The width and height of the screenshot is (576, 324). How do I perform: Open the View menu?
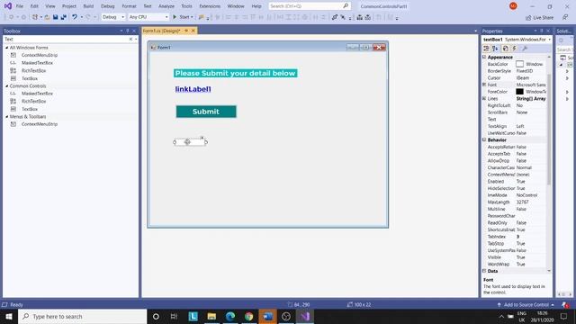tap(50, 6)
